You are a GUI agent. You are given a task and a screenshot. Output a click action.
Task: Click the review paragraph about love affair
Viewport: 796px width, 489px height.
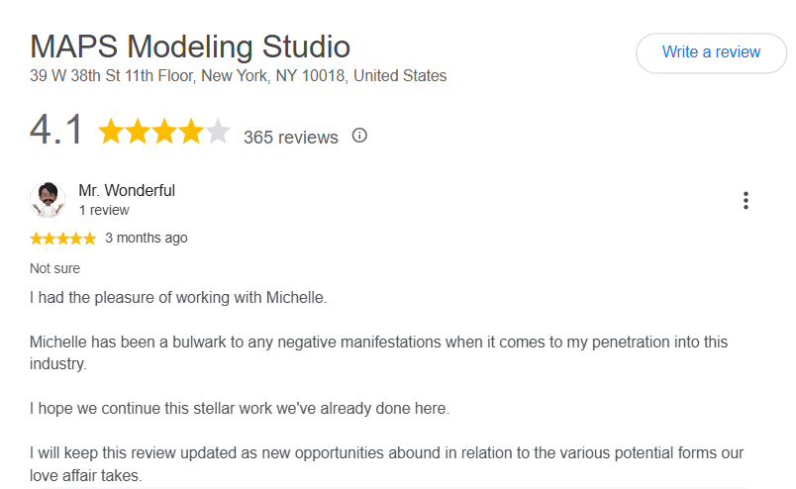coord(387,464)
